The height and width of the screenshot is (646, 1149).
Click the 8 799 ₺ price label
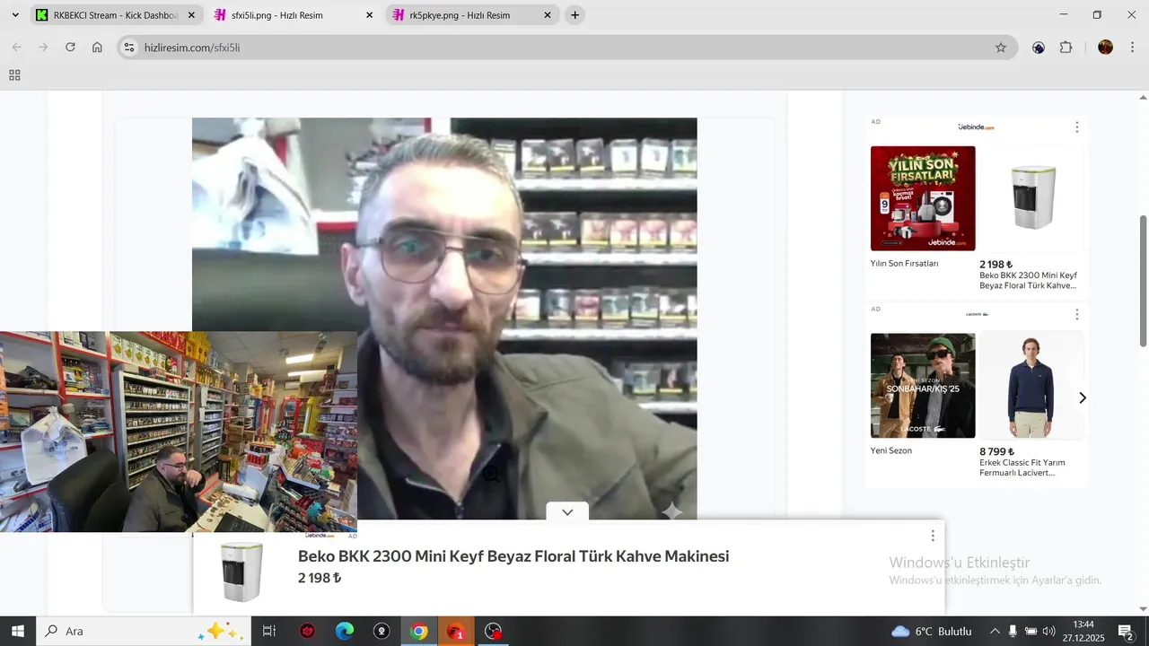pyautogui.click(x=996, y=451)
